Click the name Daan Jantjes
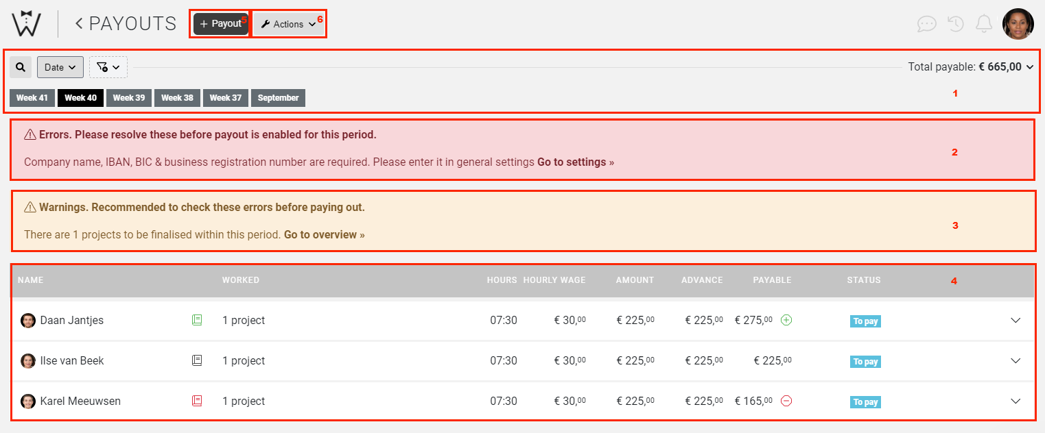The height and width of the screenshot is (433, 1045). 72,320
